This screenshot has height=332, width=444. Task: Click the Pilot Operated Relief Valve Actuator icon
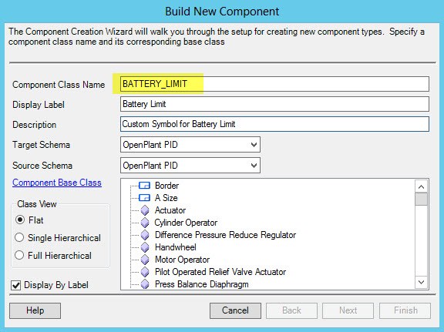pos(145,272)
